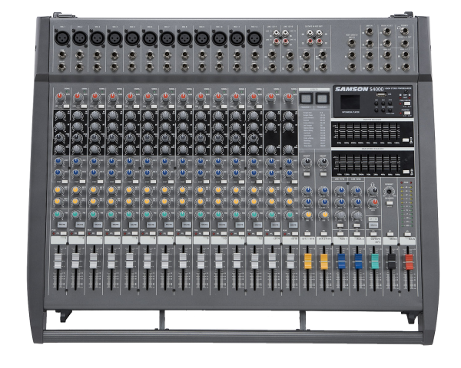
Task: Click the teal pan knob on channel 1
Action: coord(58,215)
